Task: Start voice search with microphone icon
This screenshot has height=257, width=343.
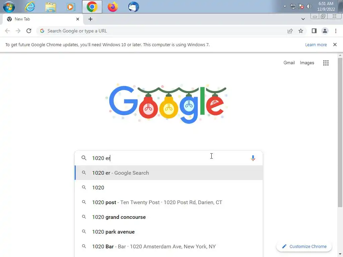Action: (253, 158)
